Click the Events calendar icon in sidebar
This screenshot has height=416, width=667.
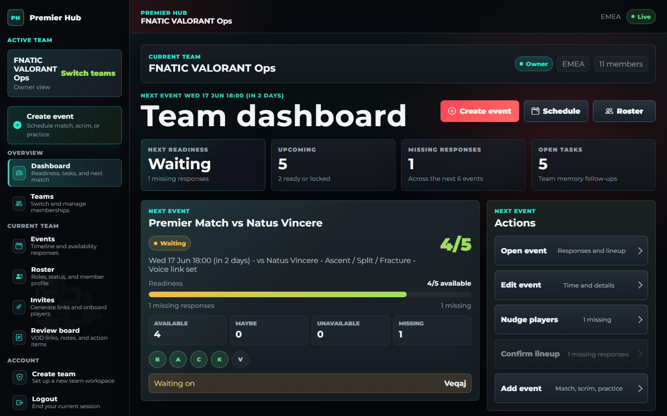[x=19, y=246]
